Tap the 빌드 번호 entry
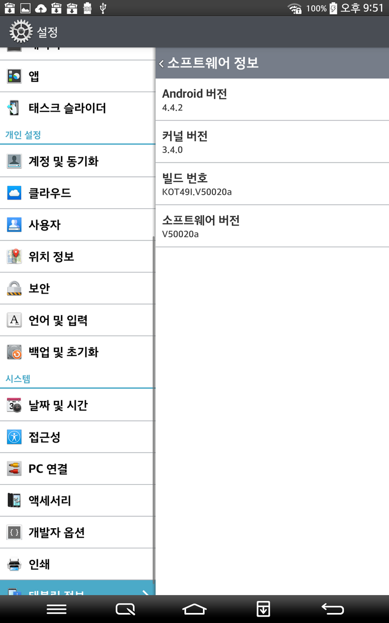The height and width of the screenshot is (623, 389). [x=272, y=184]
